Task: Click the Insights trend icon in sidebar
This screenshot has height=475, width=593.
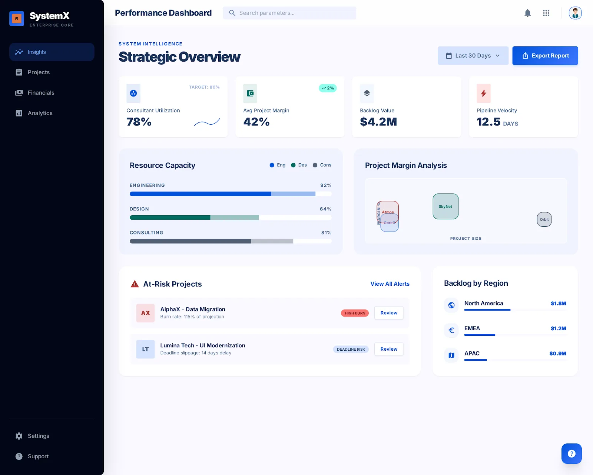Action: (x=19, y=52)
